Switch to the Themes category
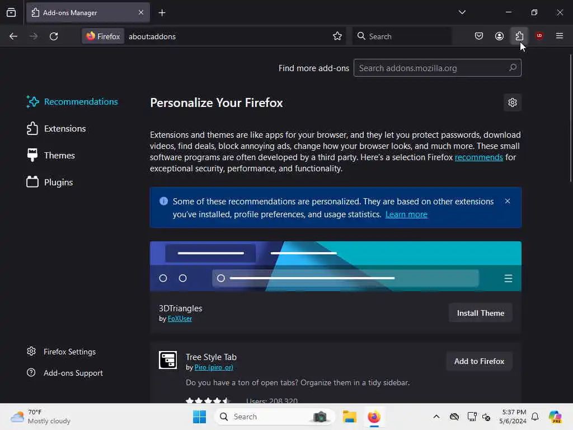Screen dimensions: 573x430 coord(51,156)
